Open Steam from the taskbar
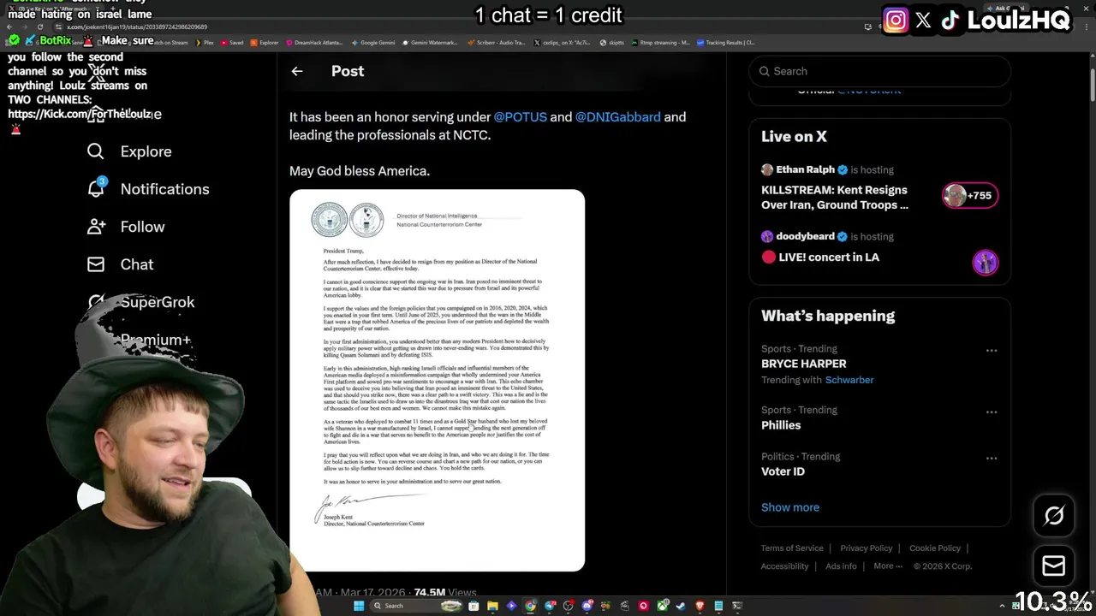Screen dimensions: 1096x616 (x=681, y=606)
